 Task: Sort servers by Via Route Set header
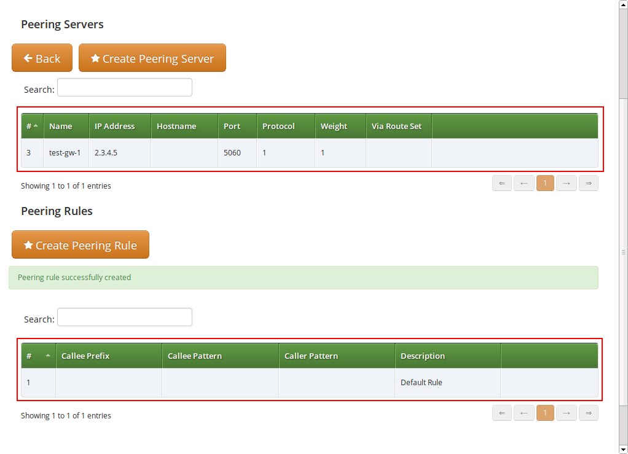(399, 126)
